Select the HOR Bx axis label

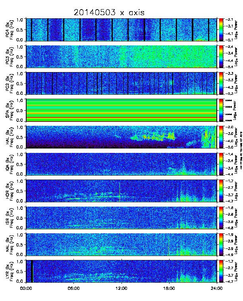(x=8, y=191)
